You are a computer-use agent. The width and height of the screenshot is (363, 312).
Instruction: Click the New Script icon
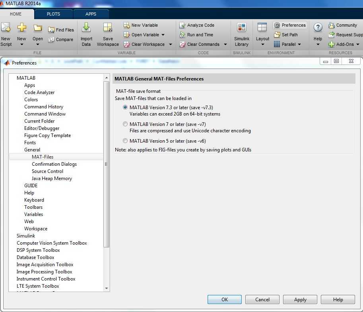pos(6,27)
